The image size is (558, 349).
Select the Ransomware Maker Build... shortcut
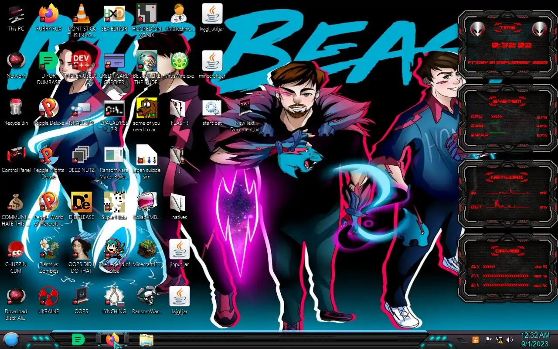tap(114, 162)
